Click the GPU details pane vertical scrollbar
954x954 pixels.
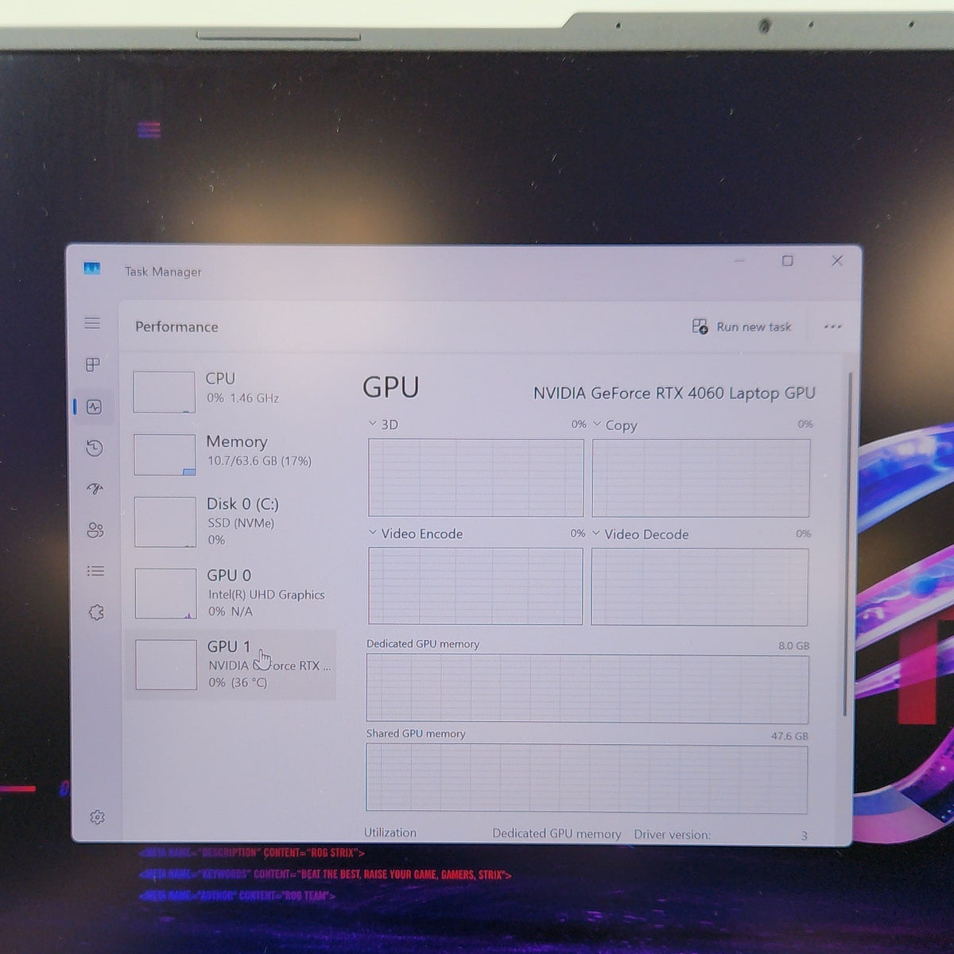[848, 545]
